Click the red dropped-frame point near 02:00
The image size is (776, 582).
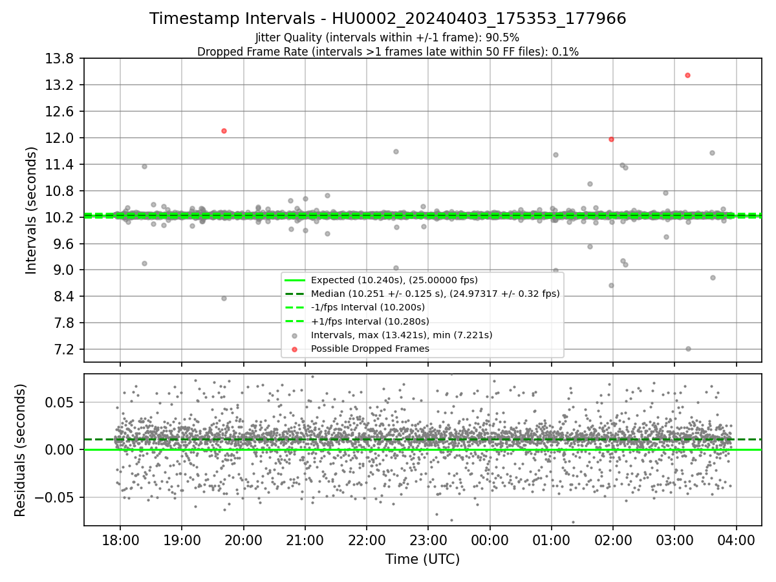pos(611,139)
